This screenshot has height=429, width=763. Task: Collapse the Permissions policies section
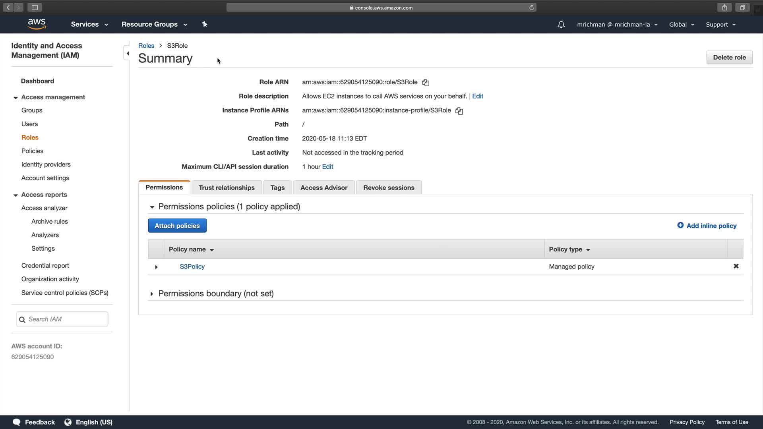click(x=152, y=207)
